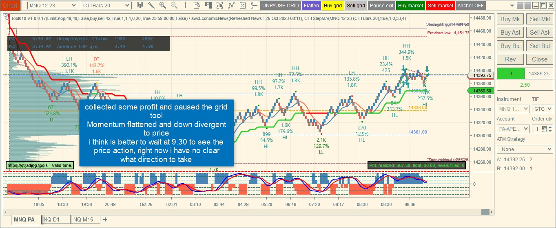Open the indicators bar chart icon

pyautogui.click(x=220, y=5)
